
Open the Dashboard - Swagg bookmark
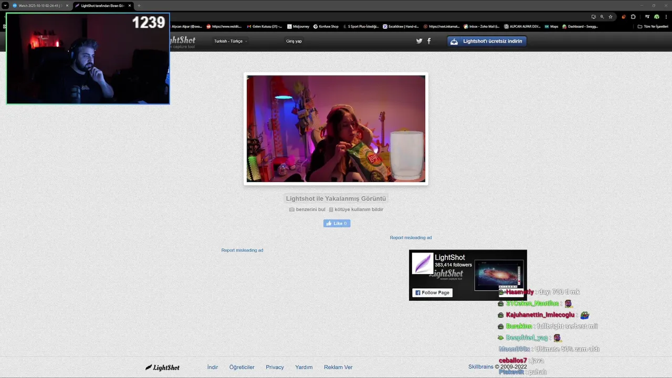click(x=580, y=26)
